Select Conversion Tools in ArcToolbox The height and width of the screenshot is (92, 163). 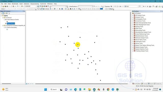coord(140,21)
